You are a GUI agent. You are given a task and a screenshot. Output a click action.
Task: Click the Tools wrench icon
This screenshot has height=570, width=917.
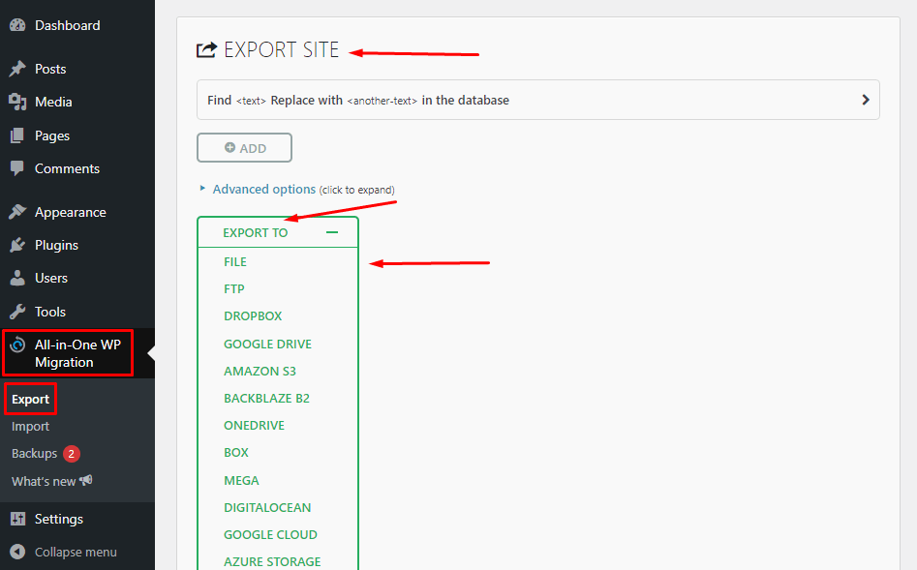pos(17,312)
